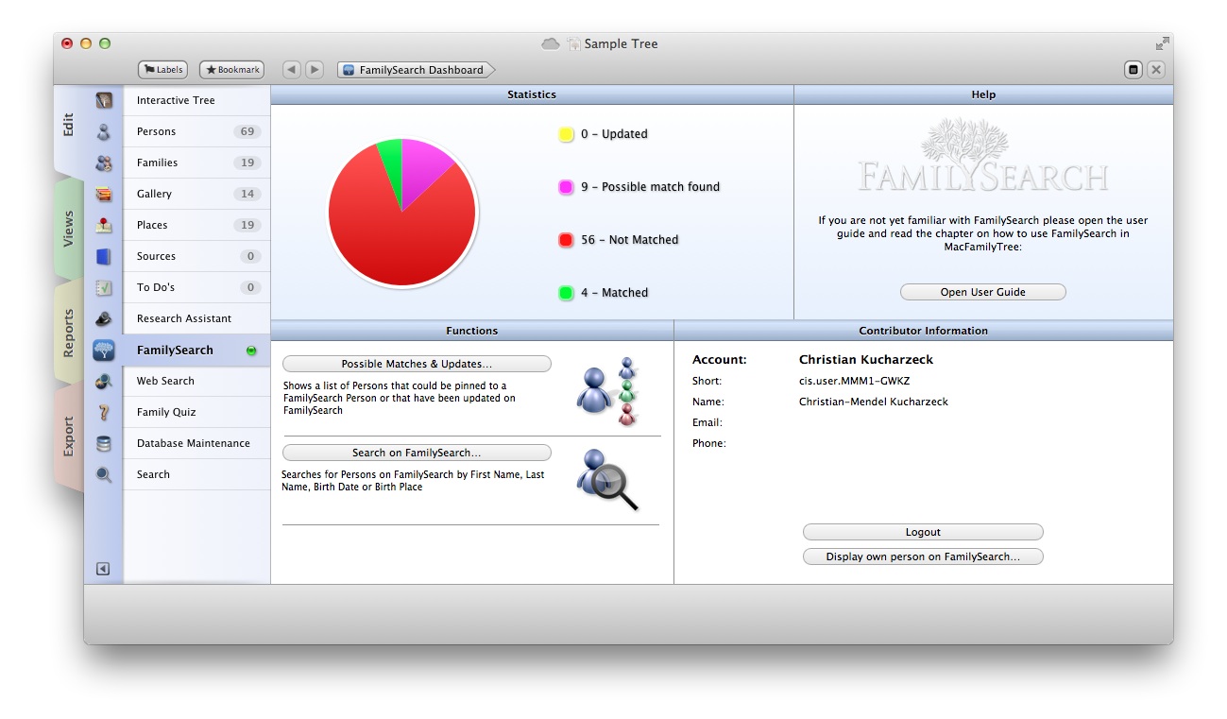This screenshot has height=719, width=1227.
Task: Go back with the left navigation arrow
Action: [292, 70]
